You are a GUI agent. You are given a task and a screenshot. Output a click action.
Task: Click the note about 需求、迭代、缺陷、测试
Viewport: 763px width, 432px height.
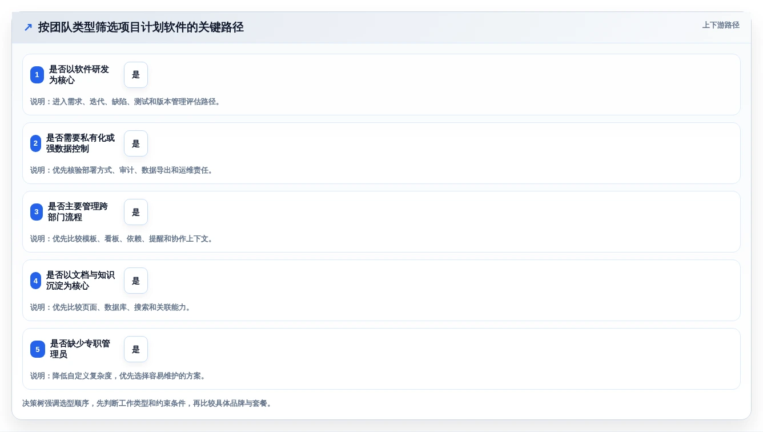126,102
